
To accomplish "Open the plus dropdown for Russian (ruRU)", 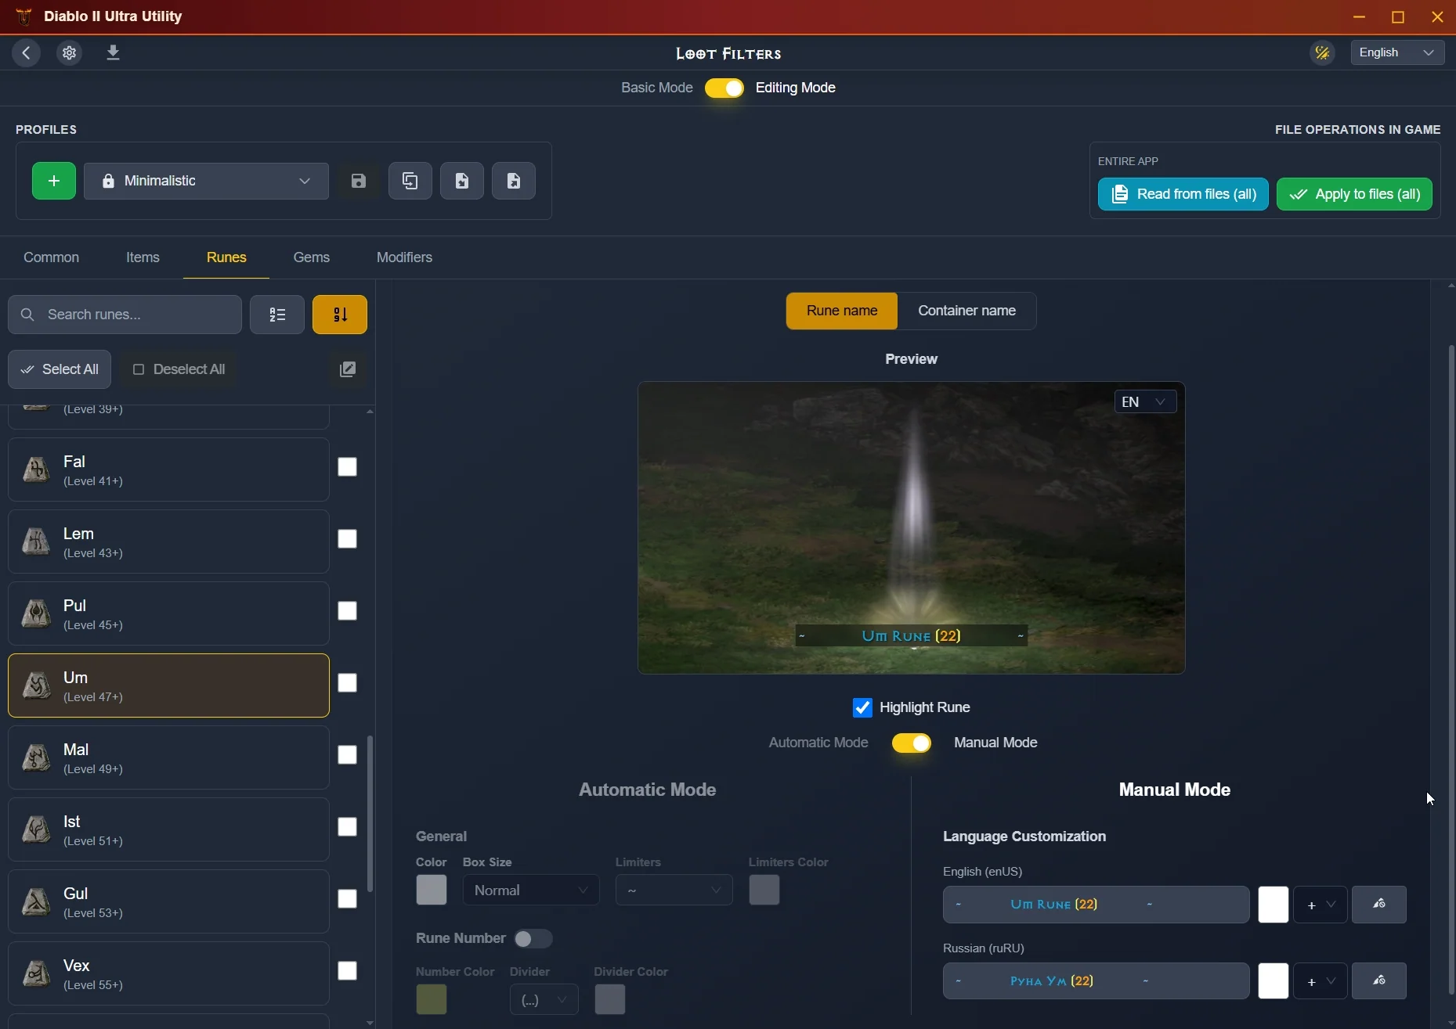I will click(1321, 981).
